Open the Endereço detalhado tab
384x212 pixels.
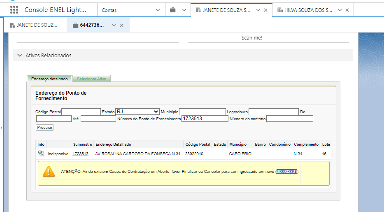[x=49, y=79]
